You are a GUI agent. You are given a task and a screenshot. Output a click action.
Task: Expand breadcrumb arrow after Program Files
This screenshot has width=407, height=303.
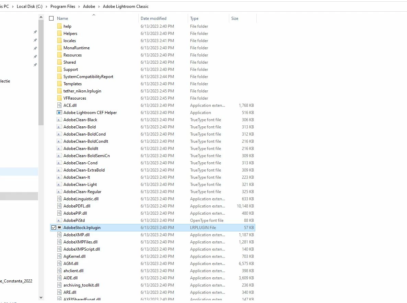pyautogui.click(x=79, y=7)
